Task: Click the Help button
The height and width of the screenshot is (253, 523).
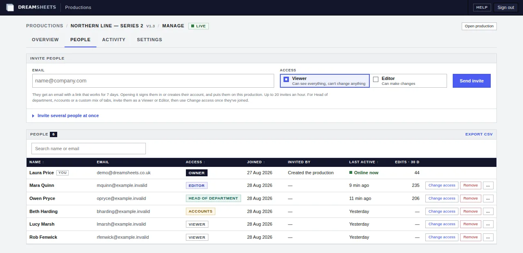Action: point(482,7)
